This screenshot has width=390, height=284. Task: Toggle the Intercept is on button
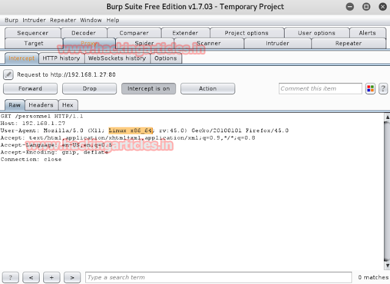coord(149,89)
